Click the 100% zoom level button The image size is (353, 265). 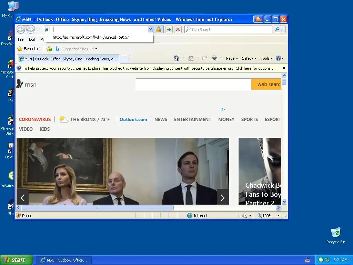[x=265, y=216]
